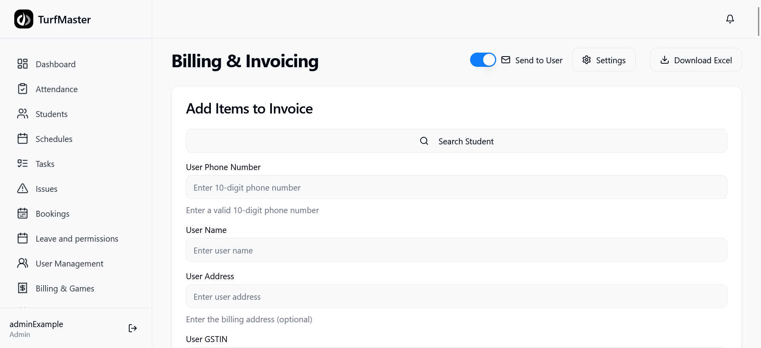This screenshot has height=348, width=761.
Task: Click the Leave and permissions calendar icon
Action: tap(23, 238)
